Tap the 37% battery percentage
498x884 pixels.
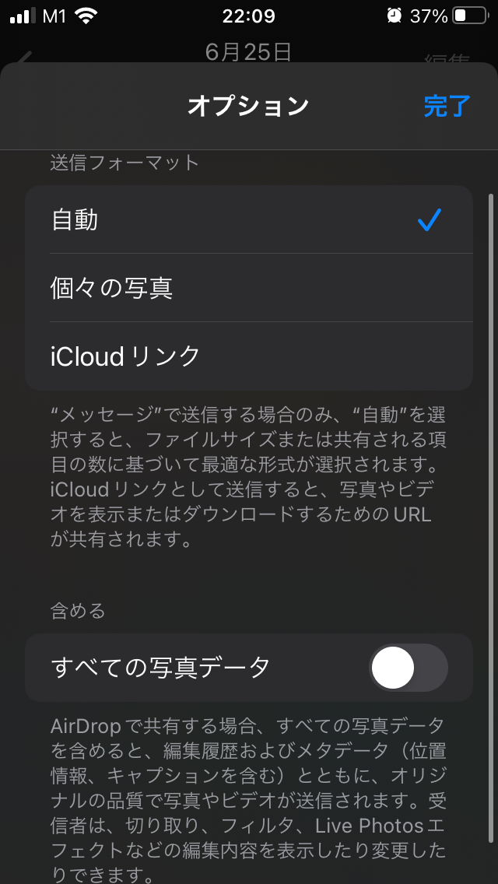(x=429, y=16)
